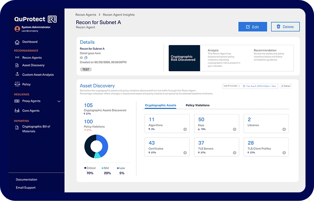The width and height of the screenshot is (314, 203).
Task: Click the Dashboard home icon
Action: [x=17, y=42]
